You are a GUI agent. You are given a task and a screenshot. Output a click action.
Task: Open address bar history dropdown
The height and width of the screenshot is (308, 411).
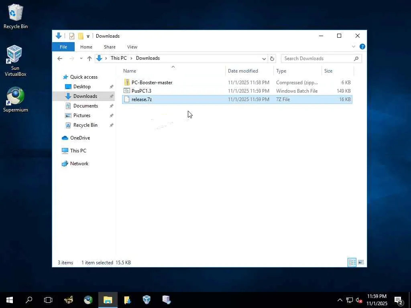click(264, 59)
